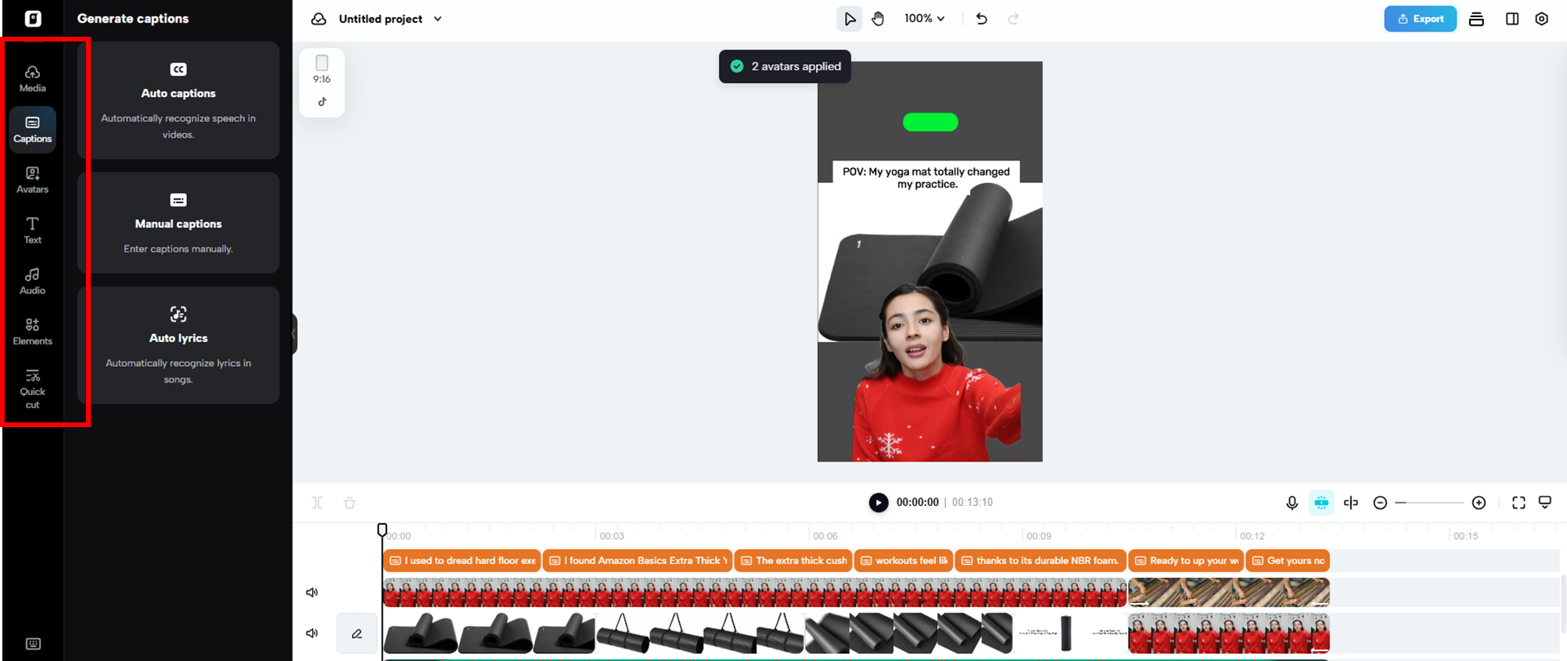Select caption clip 'workouts feel lik'
This screenshot has width=1567, height=661.
(904, 561)
